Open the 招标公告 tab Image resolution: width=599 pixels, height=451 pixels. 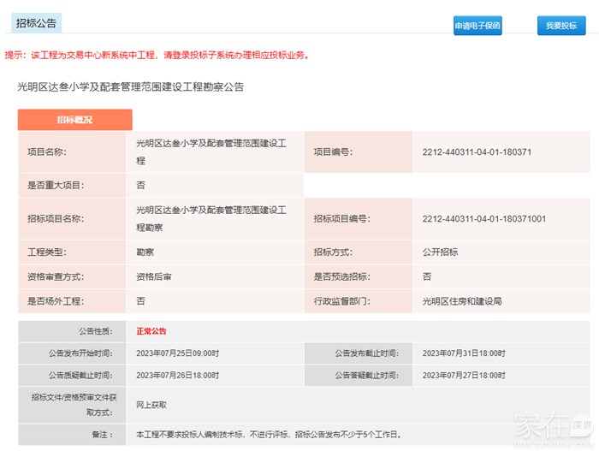36,23
